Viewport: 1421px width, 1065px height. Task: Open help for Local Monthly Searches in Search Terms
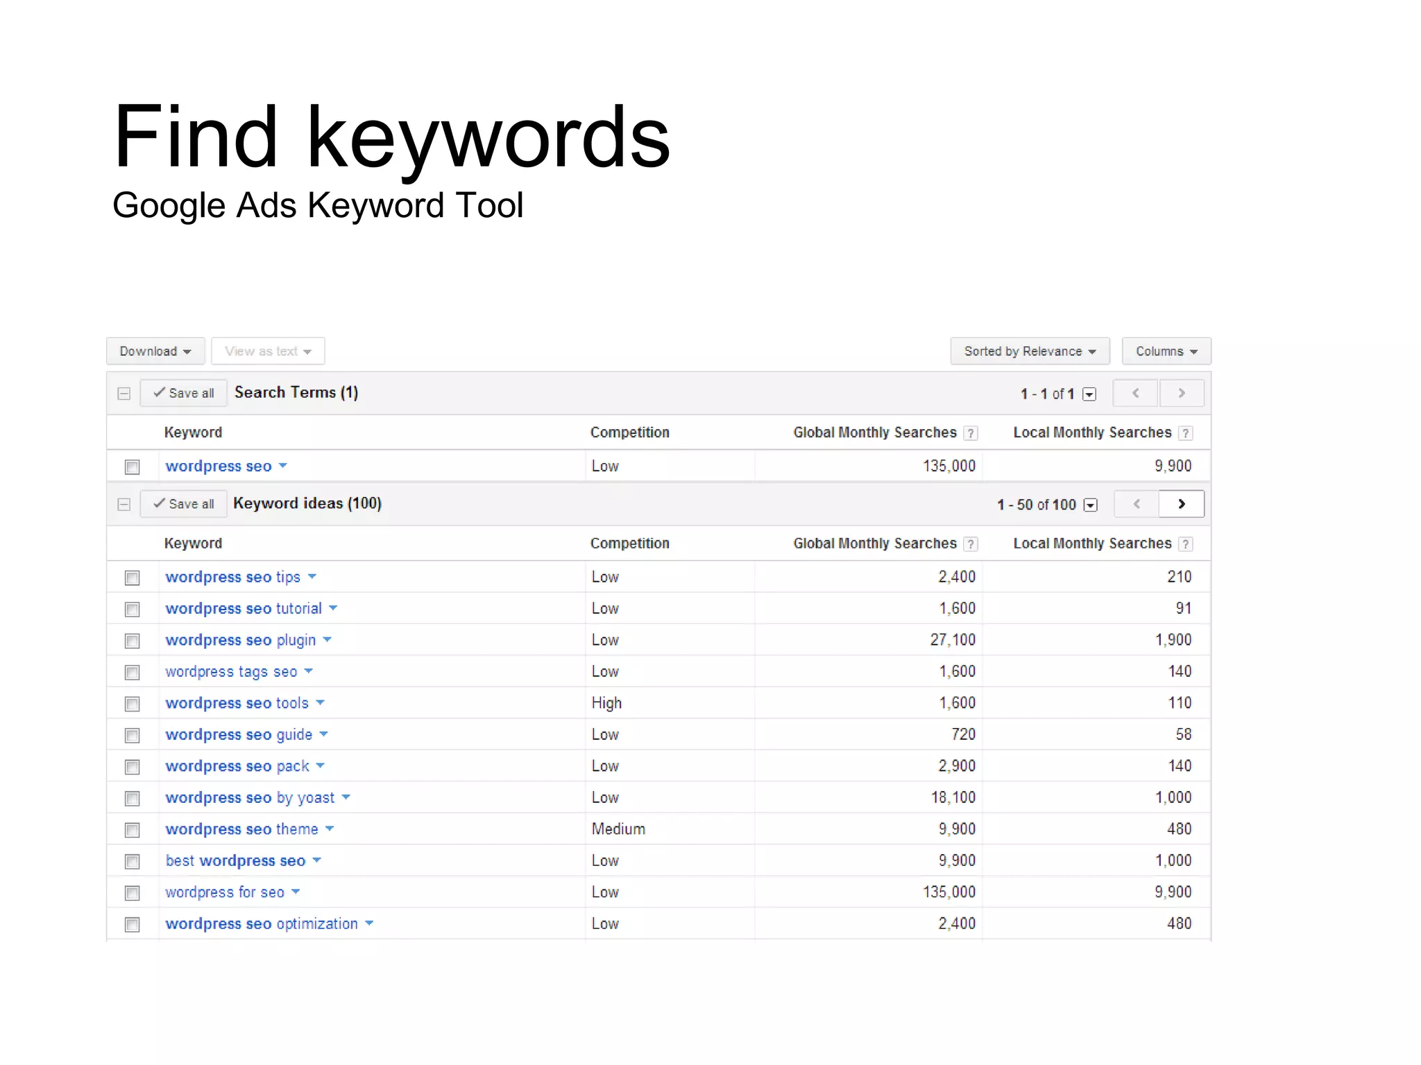coord(1186,433)
